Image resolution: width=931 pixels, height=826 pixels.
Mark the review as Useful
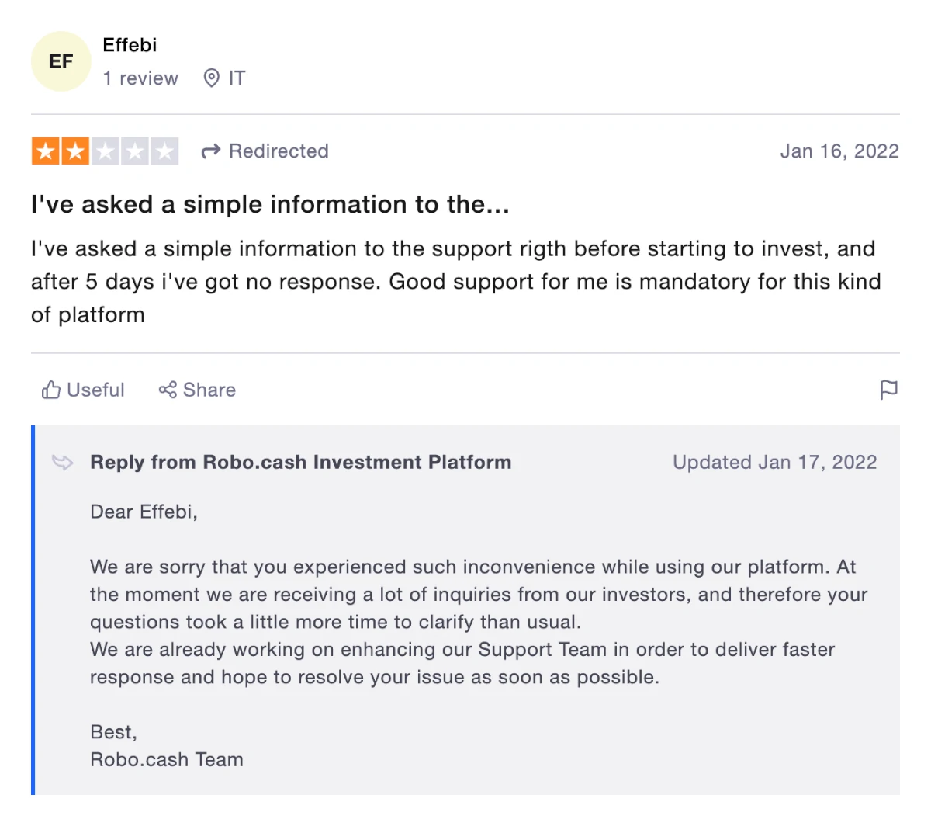click(83, 390)
